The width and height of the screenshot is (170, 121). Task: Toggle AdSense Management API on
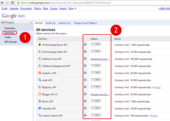click(x=96, y=65)
